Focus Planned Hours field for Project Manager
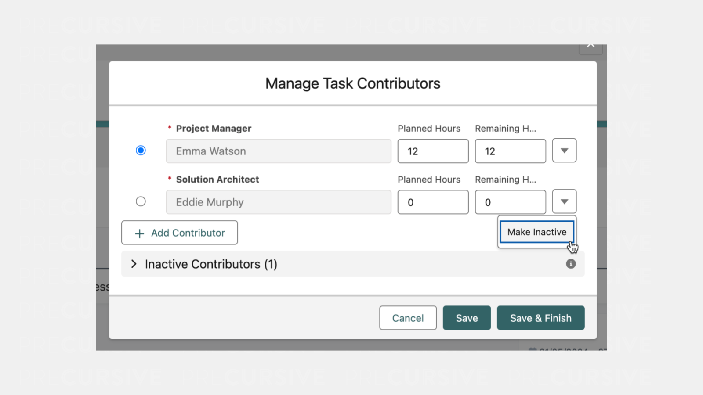Viewport: 703px width, 395px height. coord(433,151)
